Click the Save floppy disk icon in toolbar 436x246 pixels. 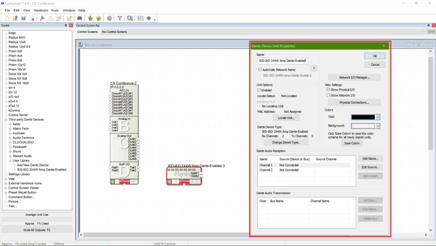[23, 18]
